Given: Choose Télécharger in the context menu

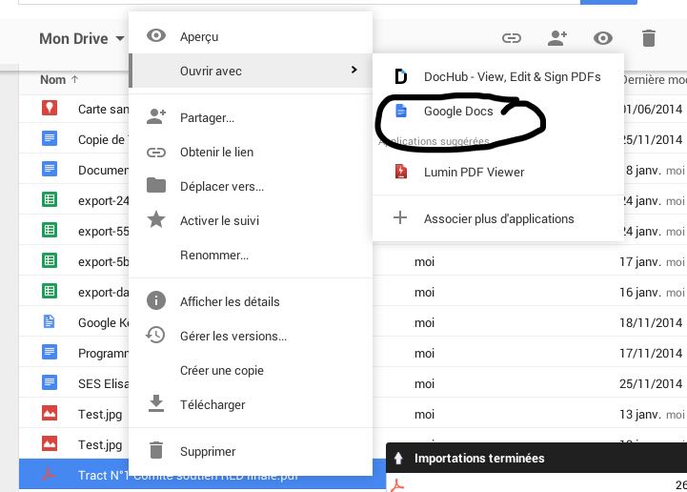Looking at the screenshot, I should click(251, 404).
